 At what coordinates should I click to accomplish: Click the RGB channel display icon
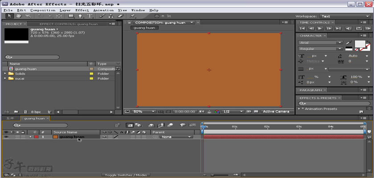216,112
